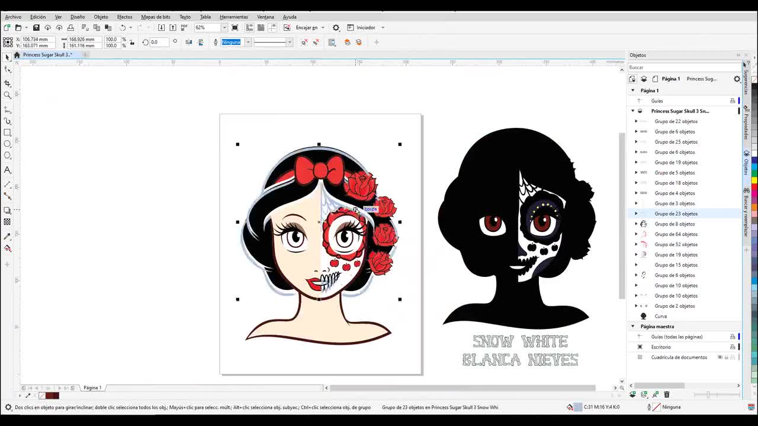The width and height of the screenshot is (758, 426).
Task: Select the Parallel Dimension tool
Action: click(7, 184)
